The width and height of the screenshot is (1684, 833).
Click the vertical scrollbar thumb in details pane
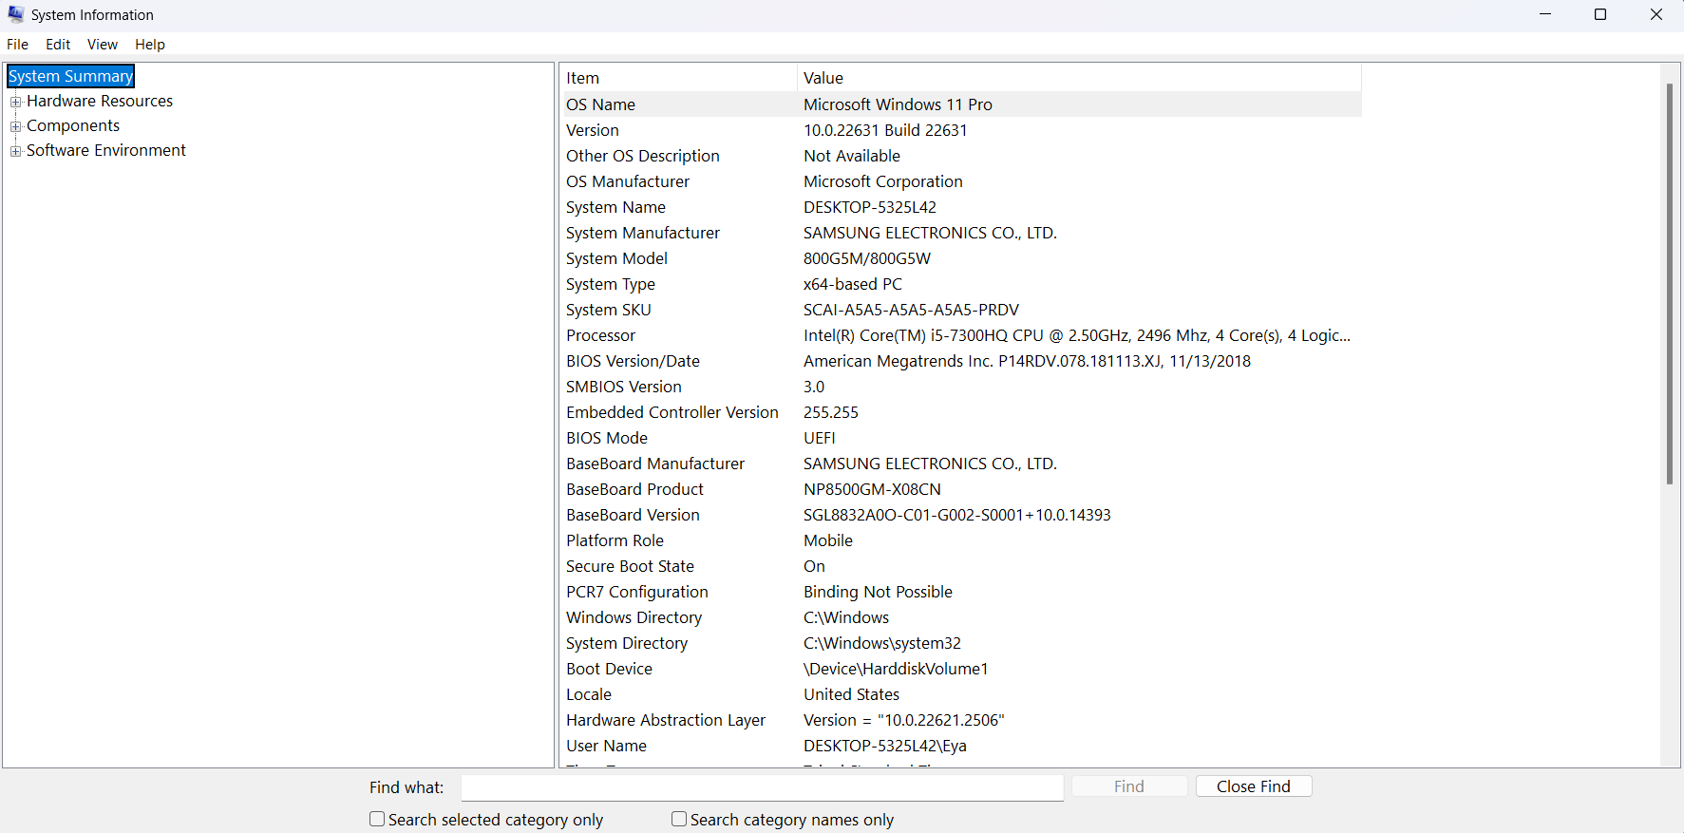pos(1669,283)
